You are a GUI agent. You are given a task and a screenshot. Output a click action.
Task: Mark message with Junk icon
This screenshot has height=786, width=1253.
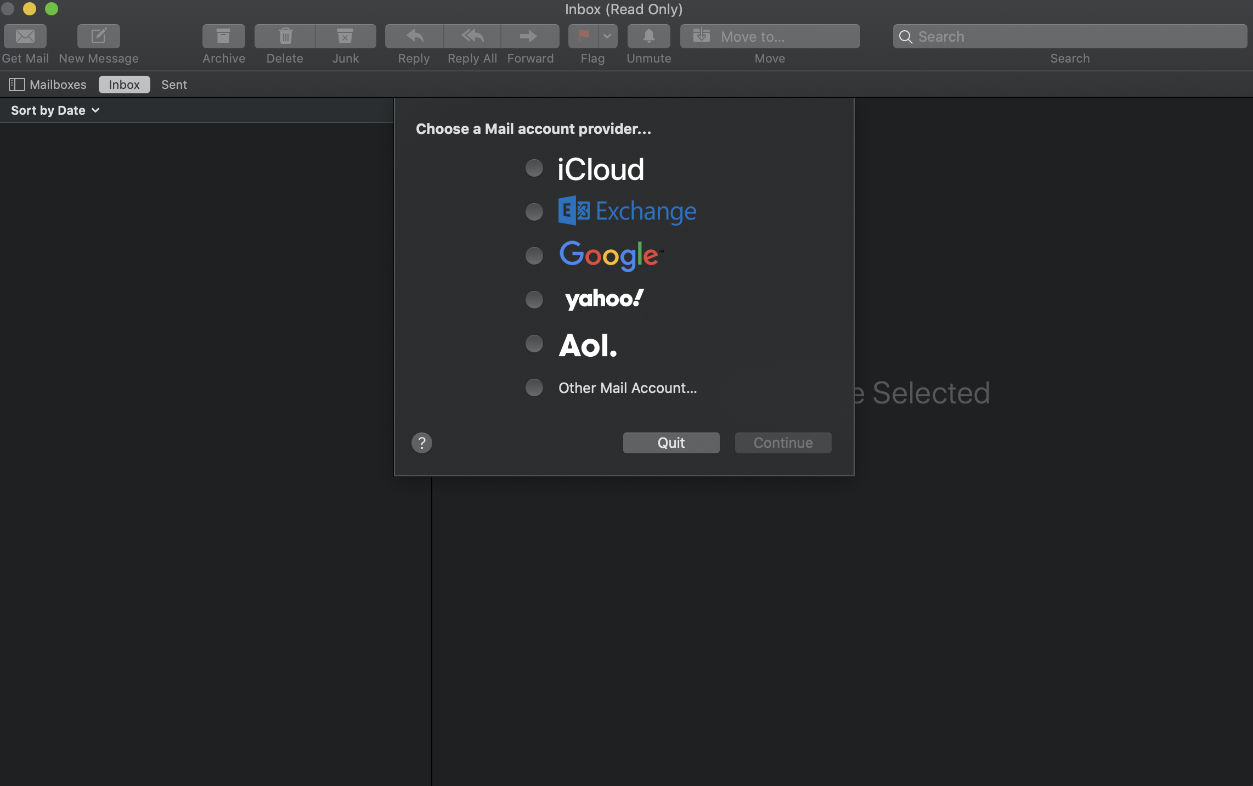click(x=345, y=36)
